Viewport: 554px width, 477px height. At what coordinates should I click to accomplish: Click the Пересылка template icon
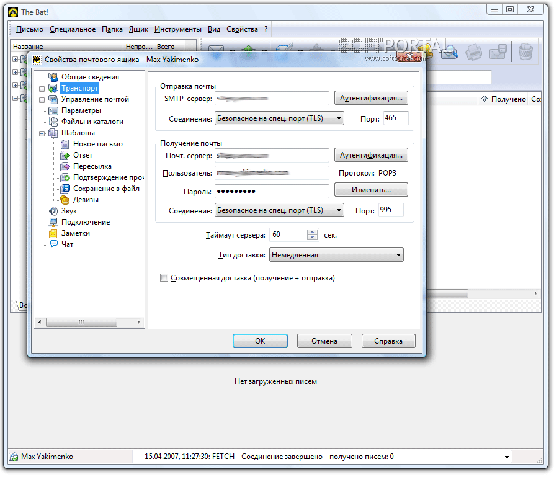[65, 166]
